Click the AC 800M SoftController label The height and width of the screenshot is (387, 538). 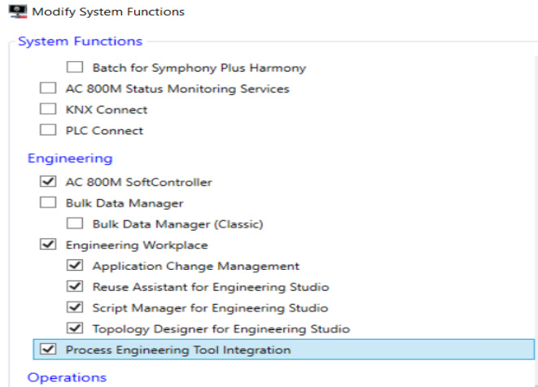(x=139, y=182)
